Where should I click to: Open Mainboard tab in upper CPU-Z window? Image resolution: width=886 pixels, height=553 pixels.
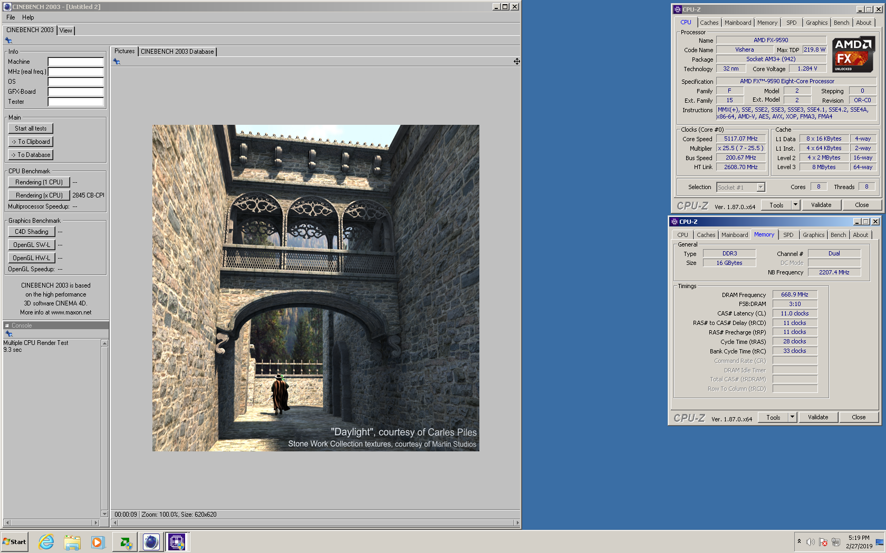pyautogui.click(x=738, y=23)
